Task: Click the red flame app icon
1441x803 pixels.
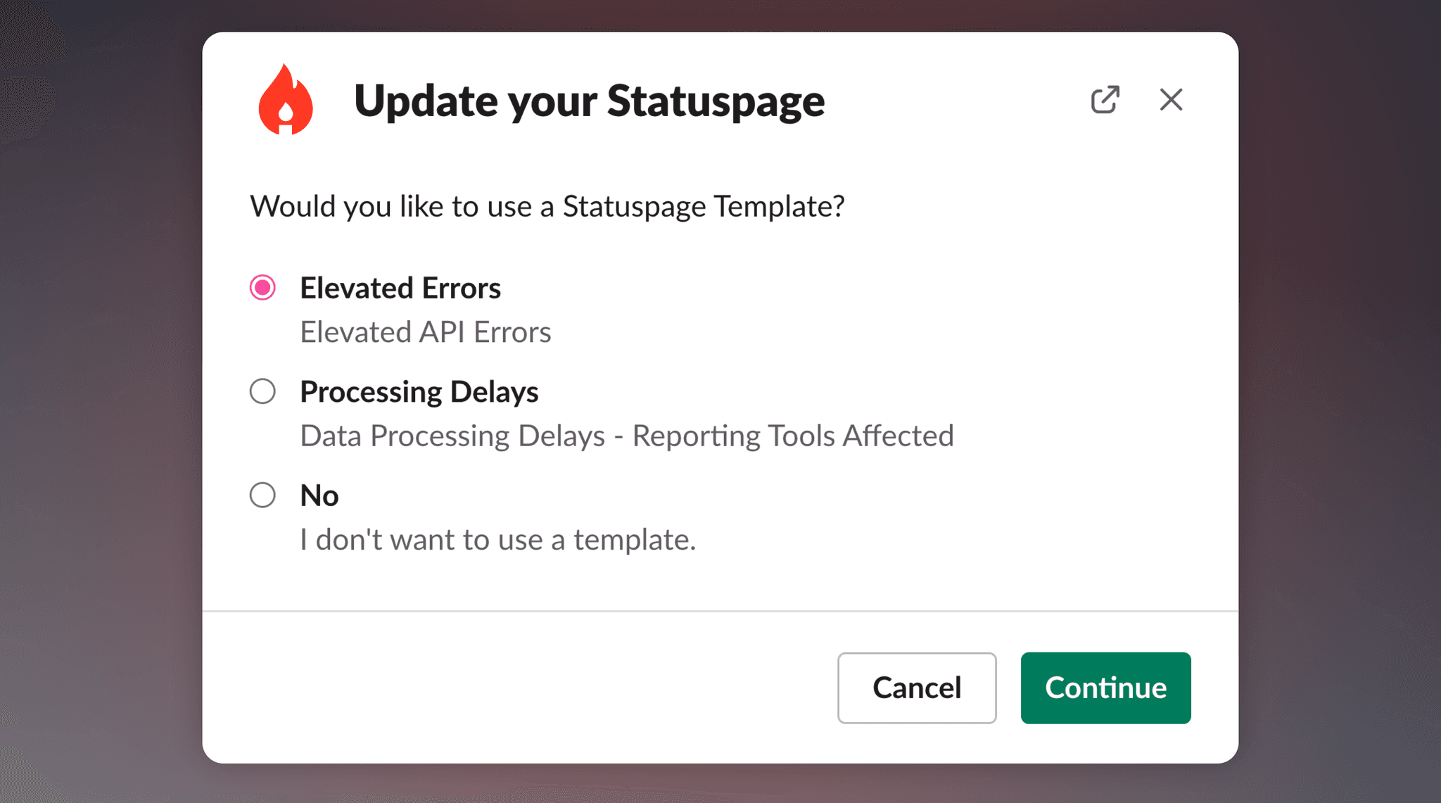Action: (286, 99)
